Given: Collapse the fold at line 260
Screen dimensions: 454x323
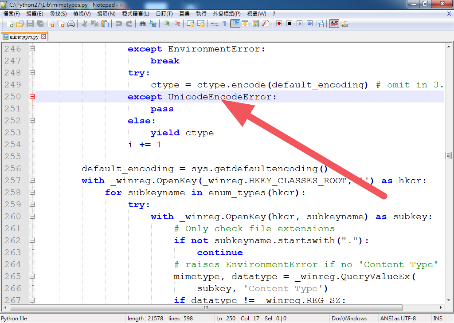Looking at the screenshot, I should (x=31, y=217).
